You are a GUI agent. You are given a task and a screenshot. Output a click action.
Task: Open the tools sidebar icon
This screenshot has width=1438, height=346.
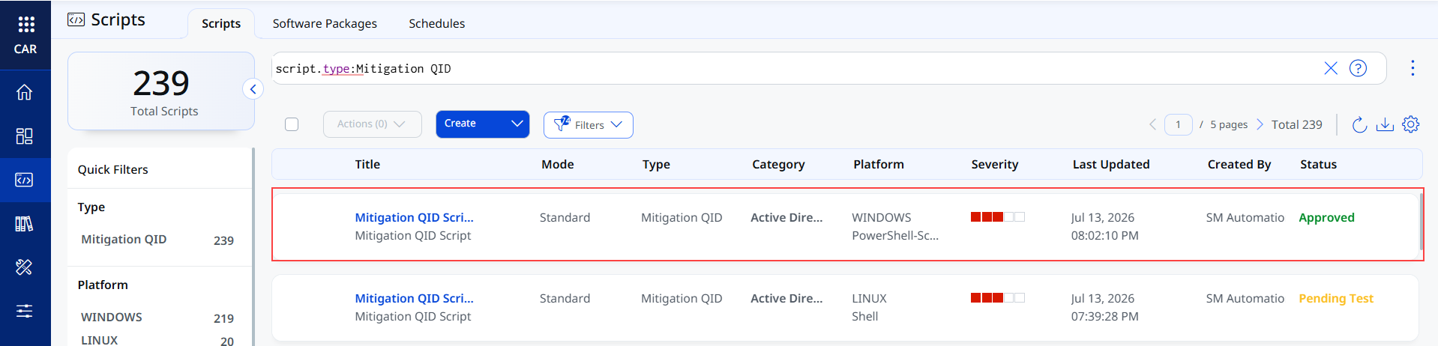pyautogui.click(x=25, y=267)
